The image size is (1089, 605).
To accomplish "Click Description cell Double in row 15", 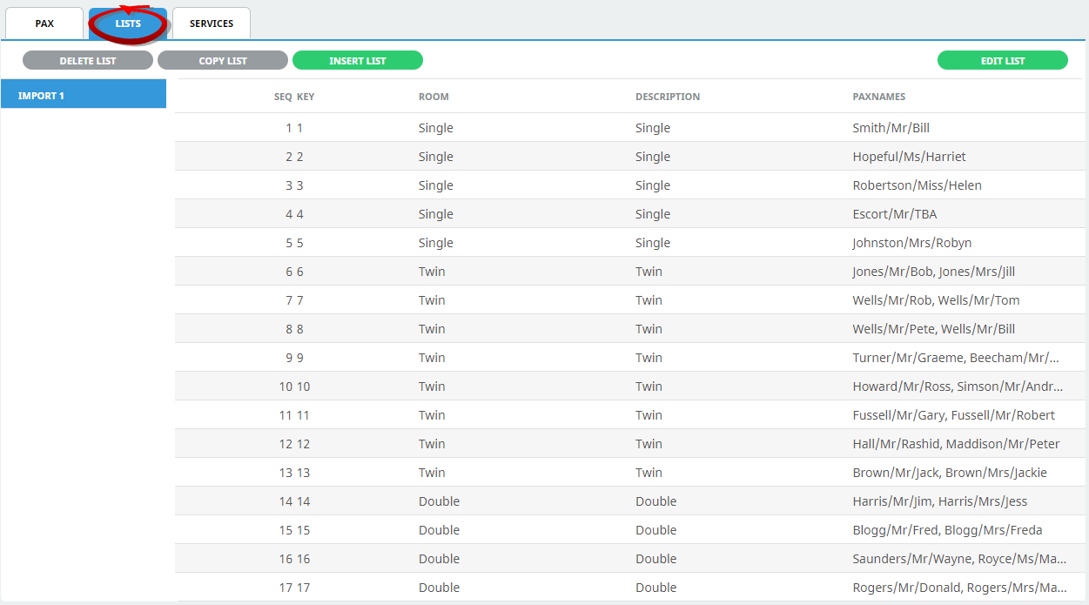I will click(x=656, y=530).
